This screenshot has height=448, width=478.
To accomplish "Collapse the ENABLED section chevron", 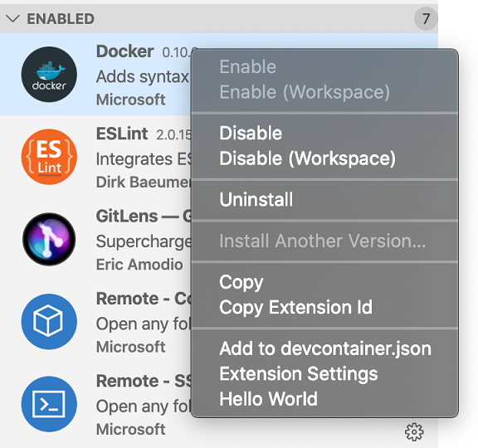I will pos(12,19).
